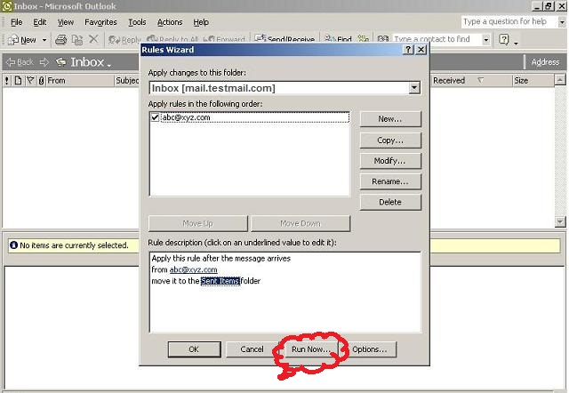This screenshot has height=393, width=569.
Task: Open the help question dropdown arrow
Action: point(562,22)
